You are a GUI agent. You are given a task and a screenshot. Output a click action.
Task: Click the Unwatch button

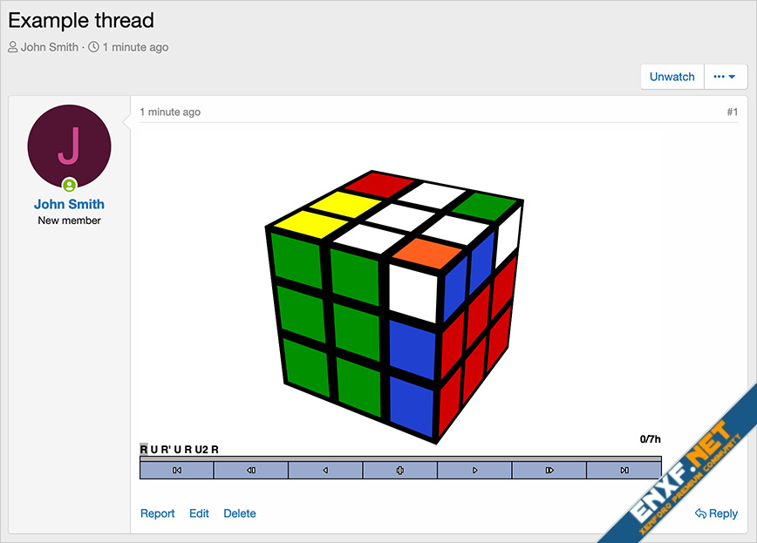(672, 77)
